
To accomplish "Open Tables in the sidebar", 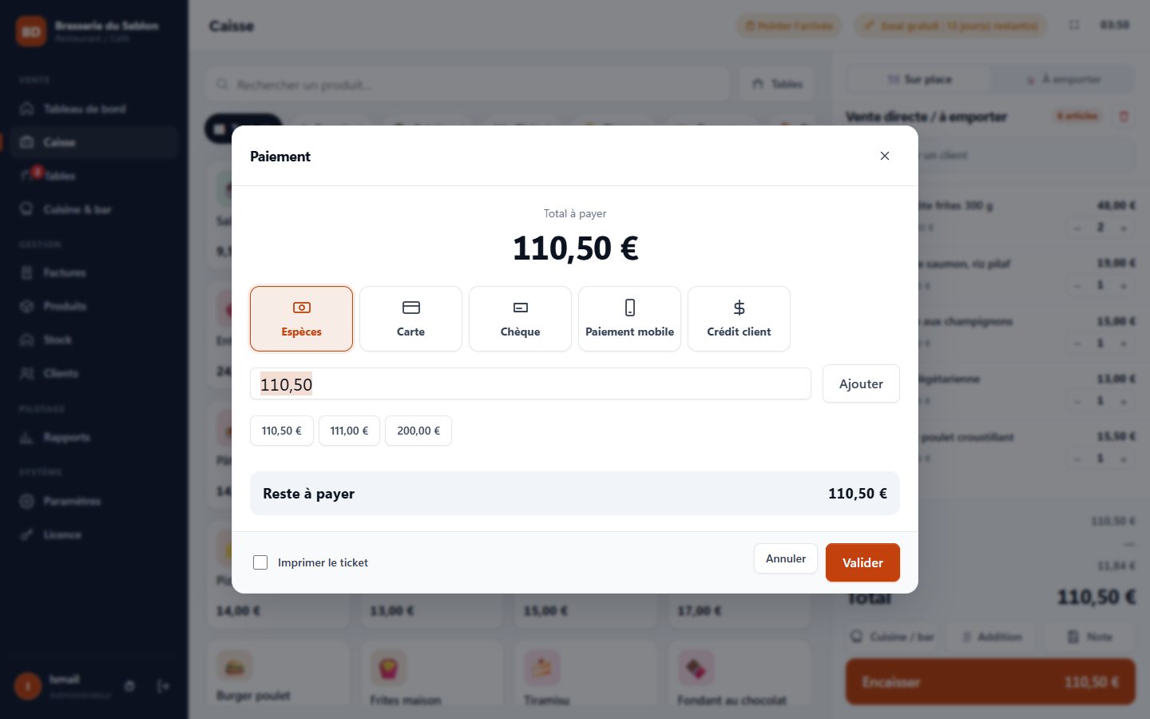I will (94, 176).
